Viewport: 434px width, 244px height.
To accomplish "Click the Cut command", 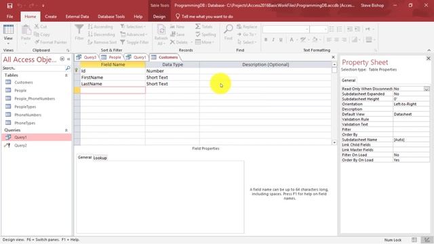I will tap(41, 26).
